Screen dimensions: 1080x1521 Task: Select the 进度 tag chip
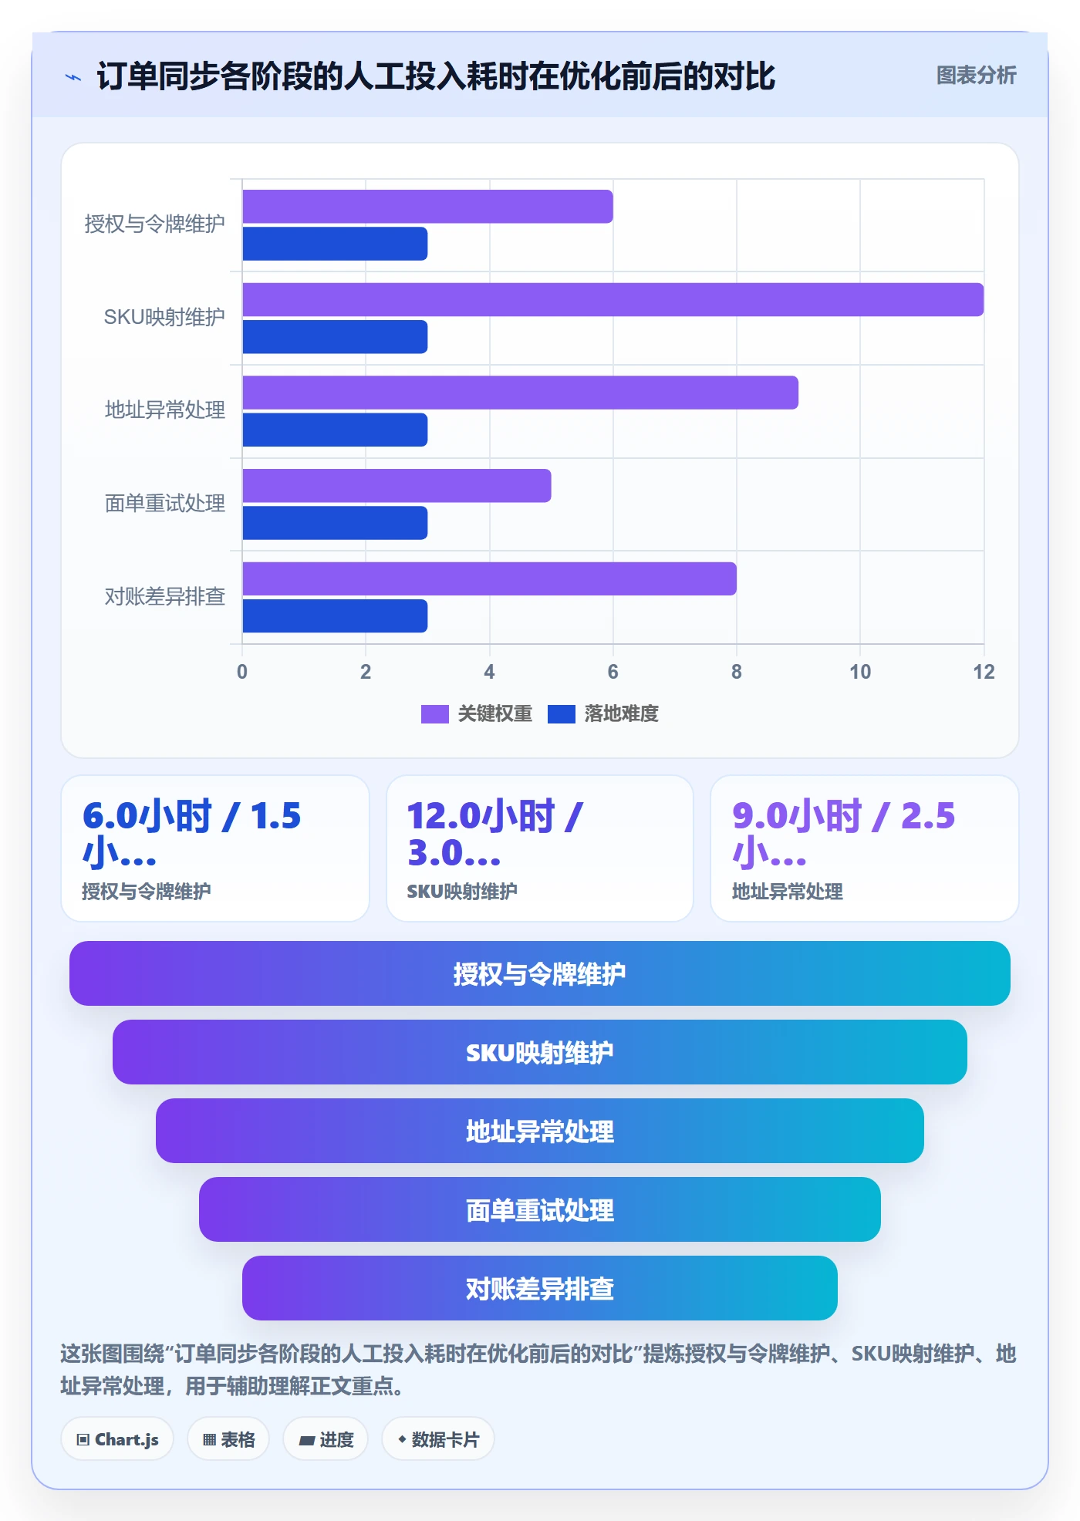click(x=326, y=1439)
